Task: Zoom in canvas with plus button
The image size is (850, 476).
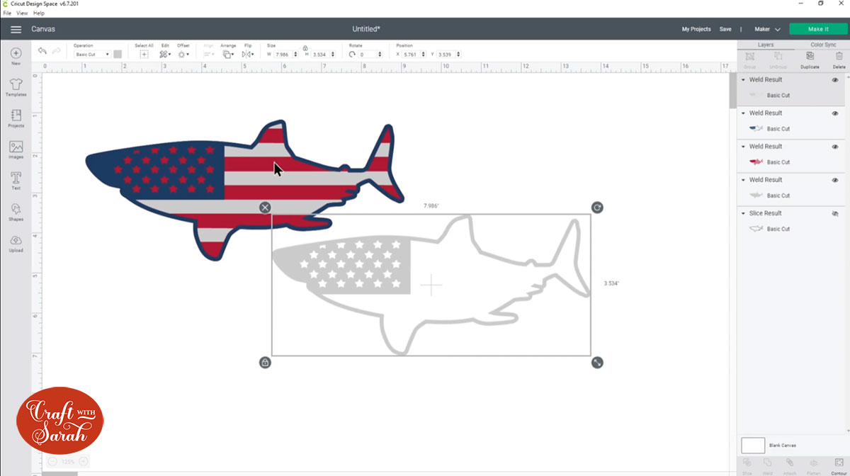Action: 84,461
